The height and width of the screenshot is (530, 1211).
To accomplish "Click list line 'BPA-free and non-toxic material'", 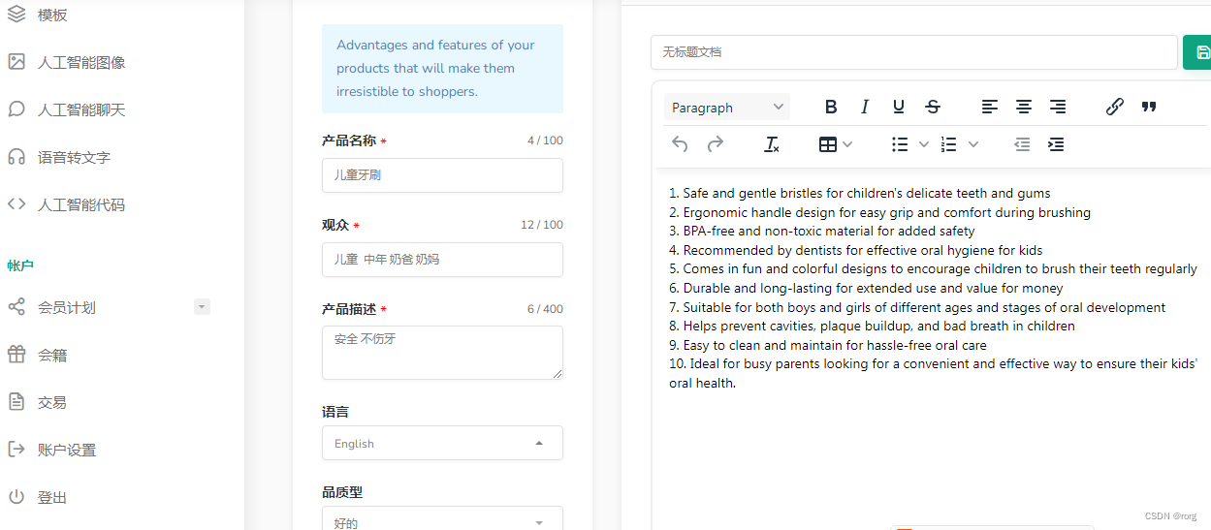I will click(x=821, y=232).
